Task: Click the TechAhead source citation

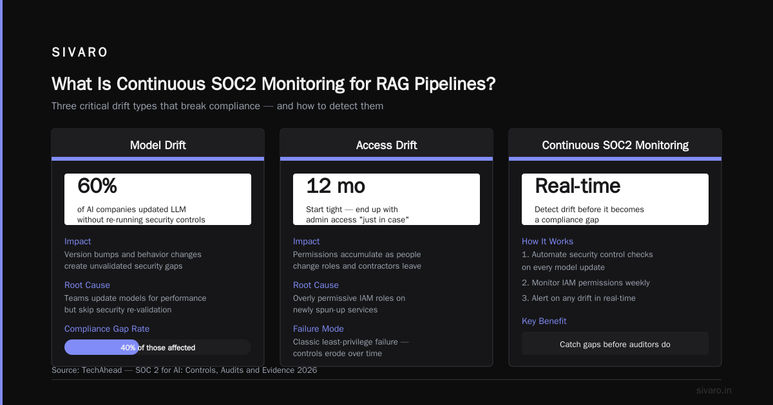Action: tap(184, 370)
